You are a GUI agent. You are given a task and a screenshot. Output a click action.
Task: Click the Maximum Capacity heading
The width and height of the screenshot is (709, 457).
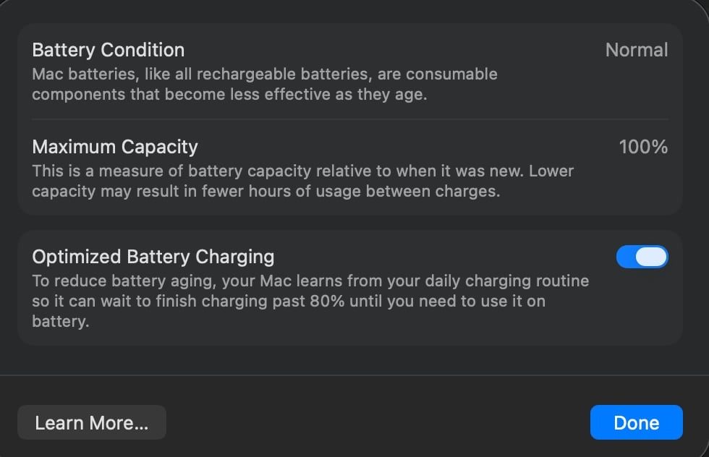click(115, 147)
